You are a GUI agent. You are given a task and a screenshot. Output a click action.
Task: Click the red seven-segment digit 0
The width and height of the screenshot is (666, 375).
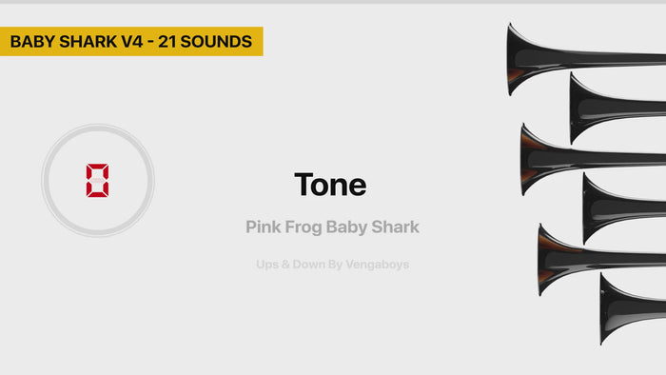tap(97, 181)
